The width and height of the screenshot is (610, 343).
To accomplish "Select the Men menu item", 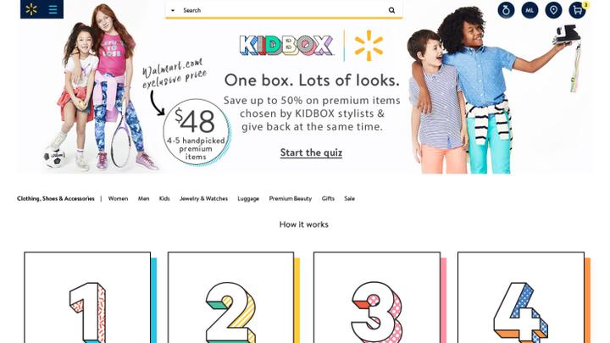I will (x=143, y=198).
